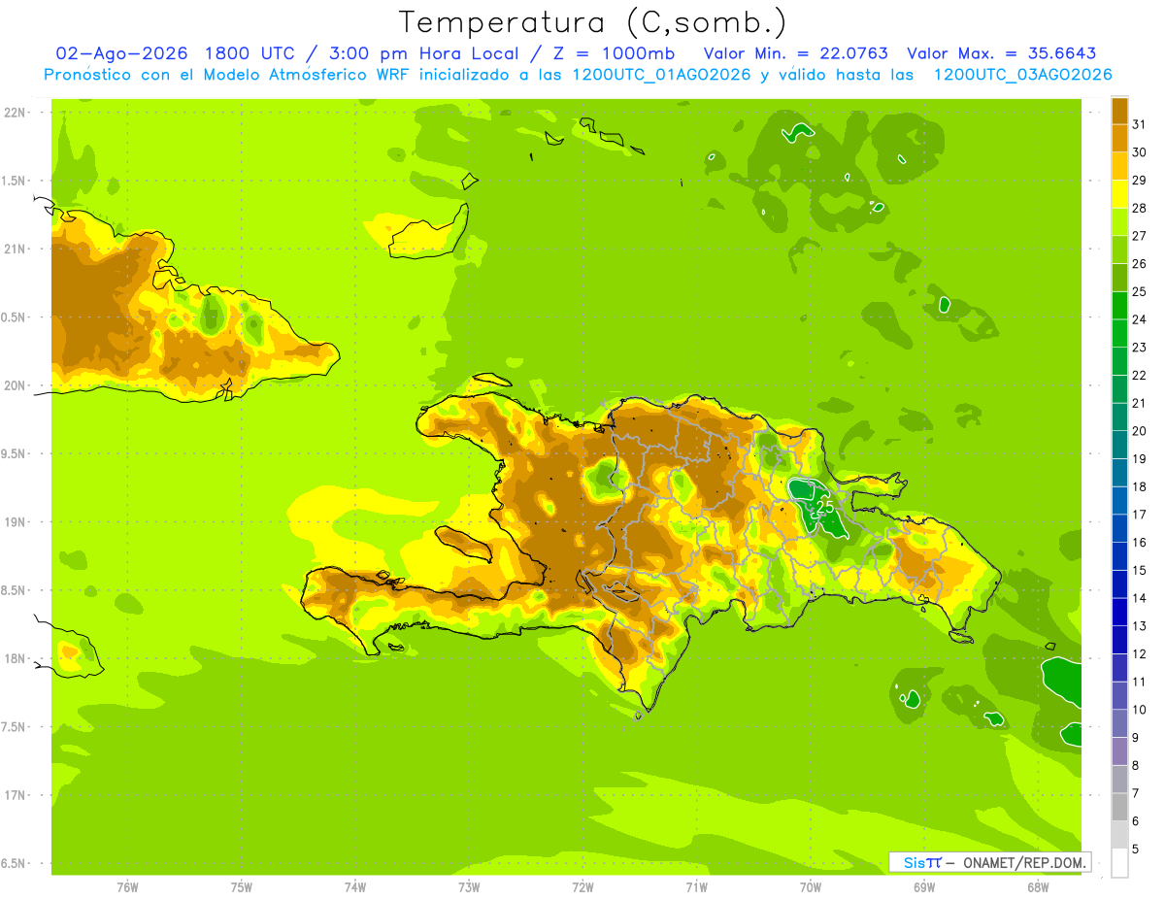The image size is (1165, 900).
Task: Click the "76W" longitude label
Action: pos(127,887)
